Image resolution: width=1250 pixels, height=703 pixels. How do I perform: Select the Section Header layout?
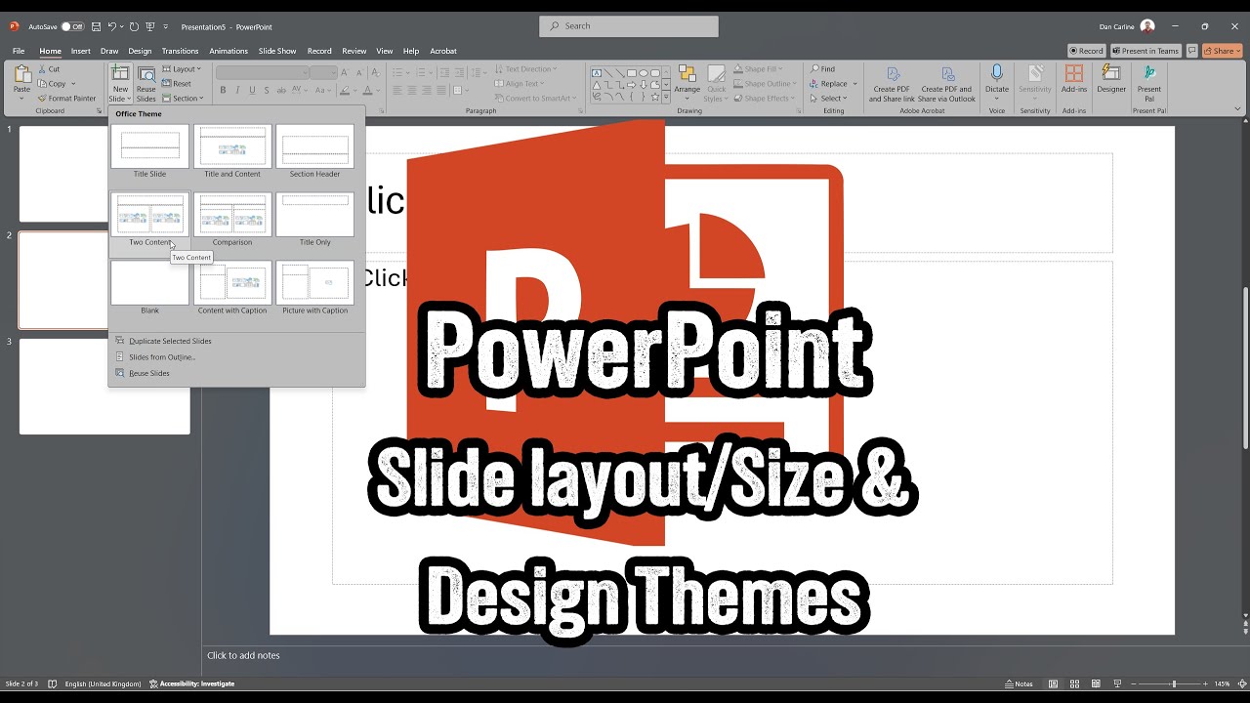point(314,151)
